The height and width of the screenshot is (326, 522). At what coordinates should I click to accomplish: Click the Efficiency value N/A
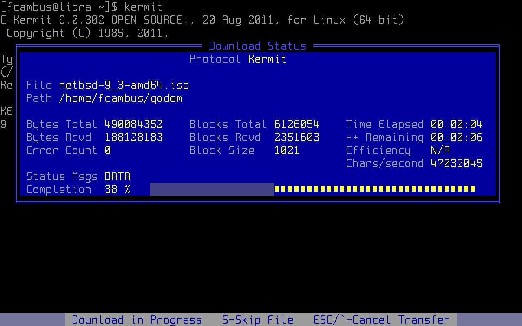tap(440, 150)
